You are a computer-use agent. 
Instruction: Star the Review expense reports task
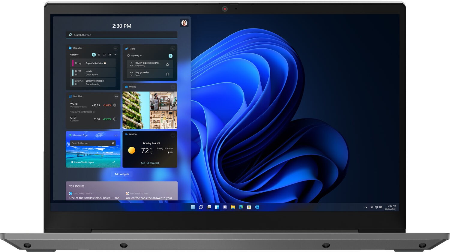167,64
